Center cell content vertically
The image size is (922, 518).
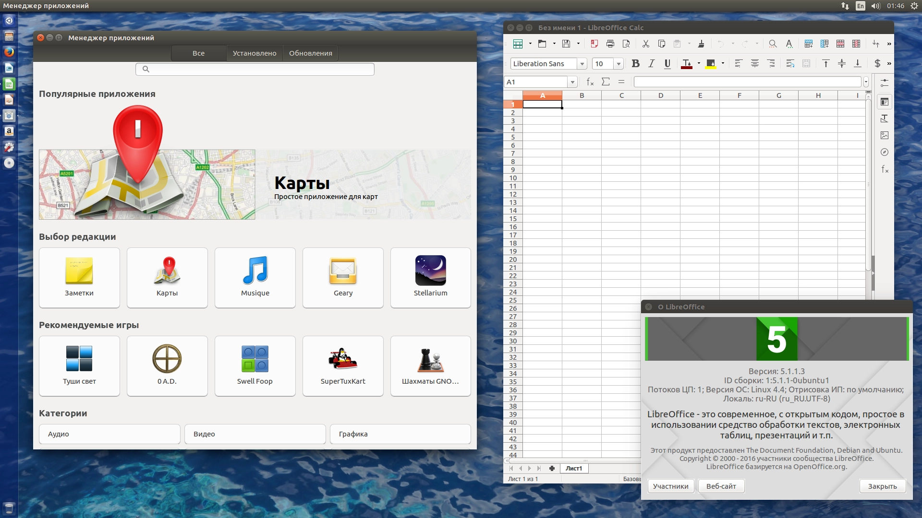(842, 63)
